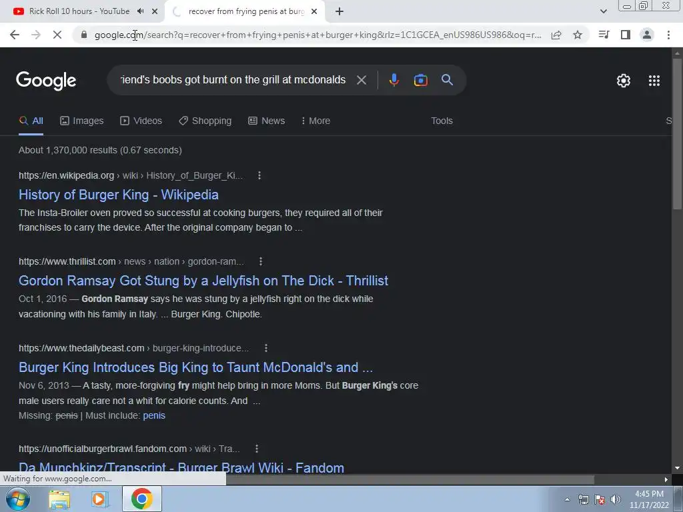Image resolution: width=683 pixels, height=512 pixels.
Task: Open the Chrome three-dot menu
Action: [668, 35]
